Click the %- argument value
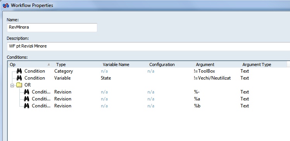The height and width of the screenshot is (141, 290). (x=197, y=92)
